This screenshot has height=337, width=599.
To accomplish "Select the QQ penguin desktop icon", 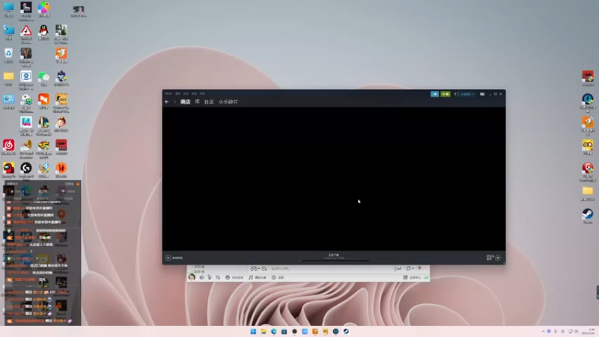I will click(43, 33).
